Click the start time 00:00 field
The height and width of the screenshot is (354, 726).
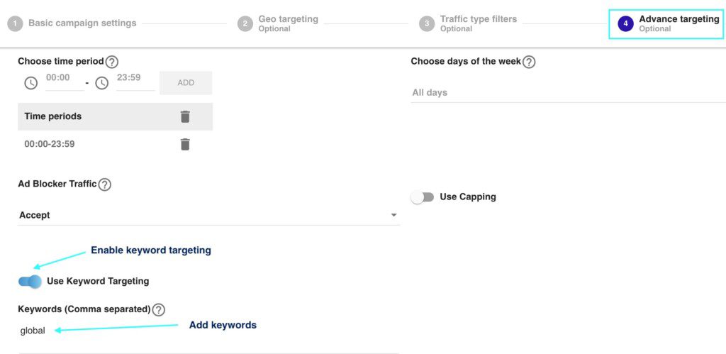64,79
